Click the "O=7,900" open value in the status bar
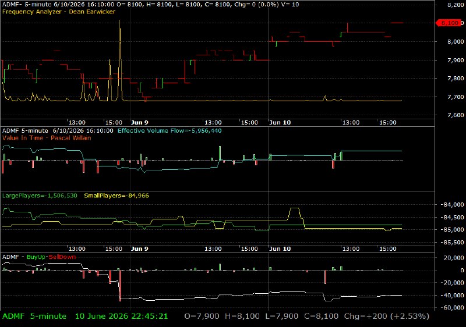Image resolution: width=466 pixels, height=327 pixels. point(202,317)
